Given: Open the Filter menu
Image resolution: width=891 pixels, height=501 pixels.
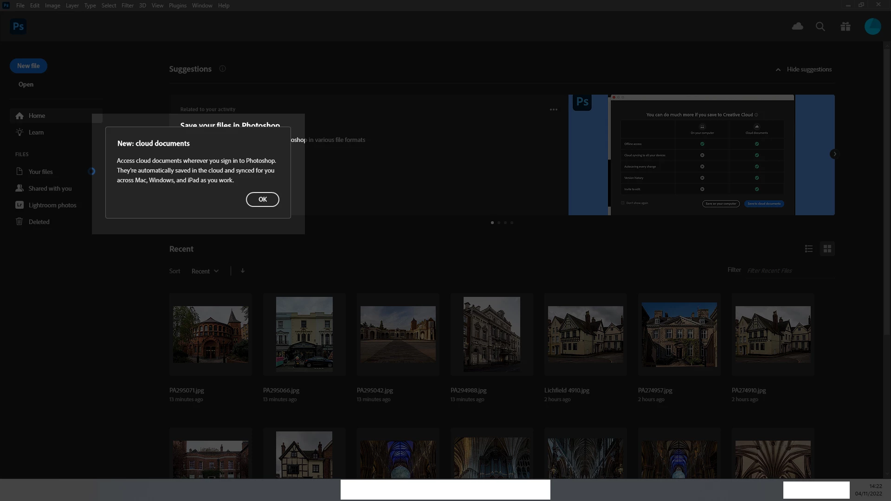Looking at the screenshot, I should [127, 6].
